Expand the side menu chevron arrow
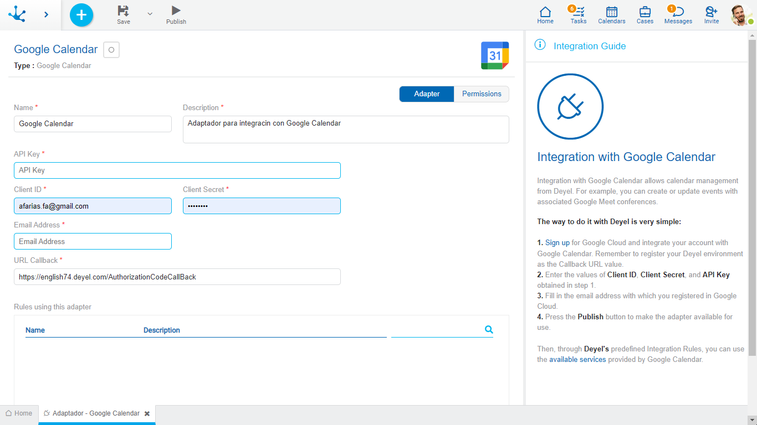Viewport: 757px width, 425px height. 46,14
